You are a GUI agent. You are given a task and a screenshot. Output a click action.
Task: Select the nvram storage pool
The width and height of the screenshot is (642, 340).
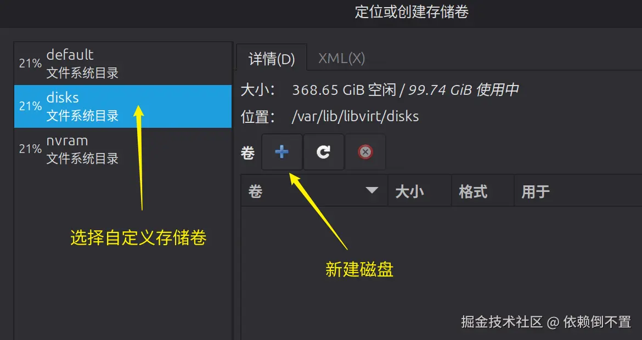123,149
